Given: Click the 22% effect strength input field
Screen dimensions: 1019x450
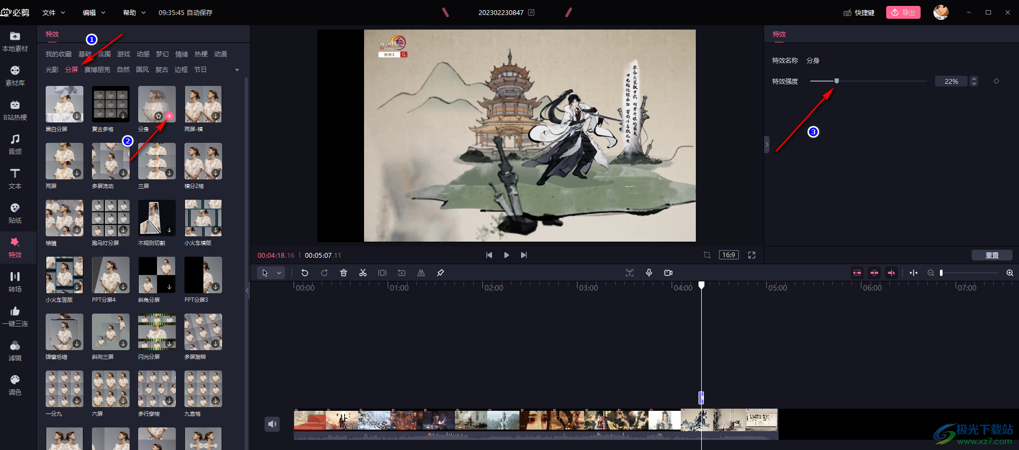Looking at the screenshot, I should pos(951,81).
